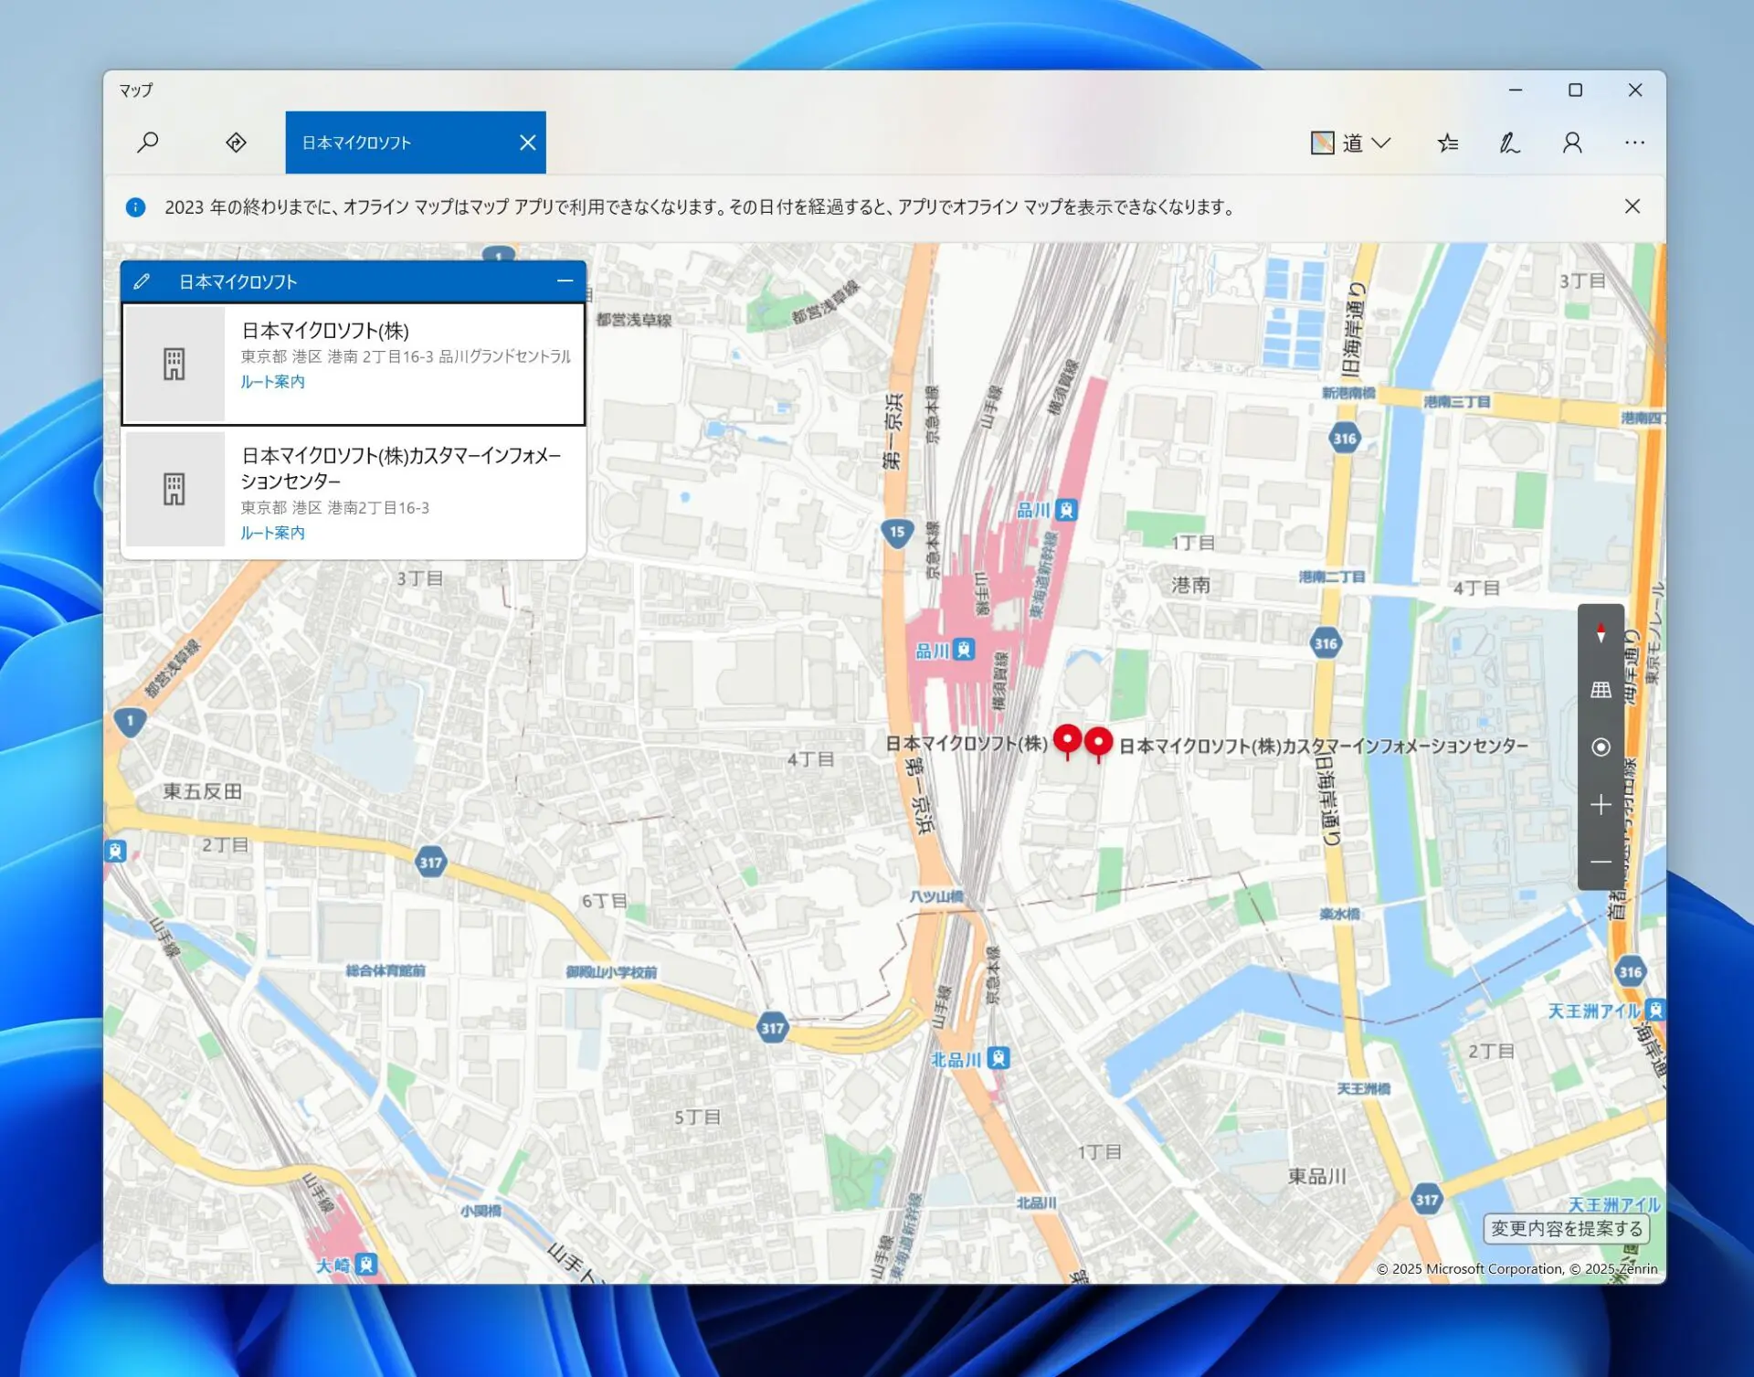Click 御殿山小学校前 label on map
Screen dimensions: 1754x1377
pos(611,972)
